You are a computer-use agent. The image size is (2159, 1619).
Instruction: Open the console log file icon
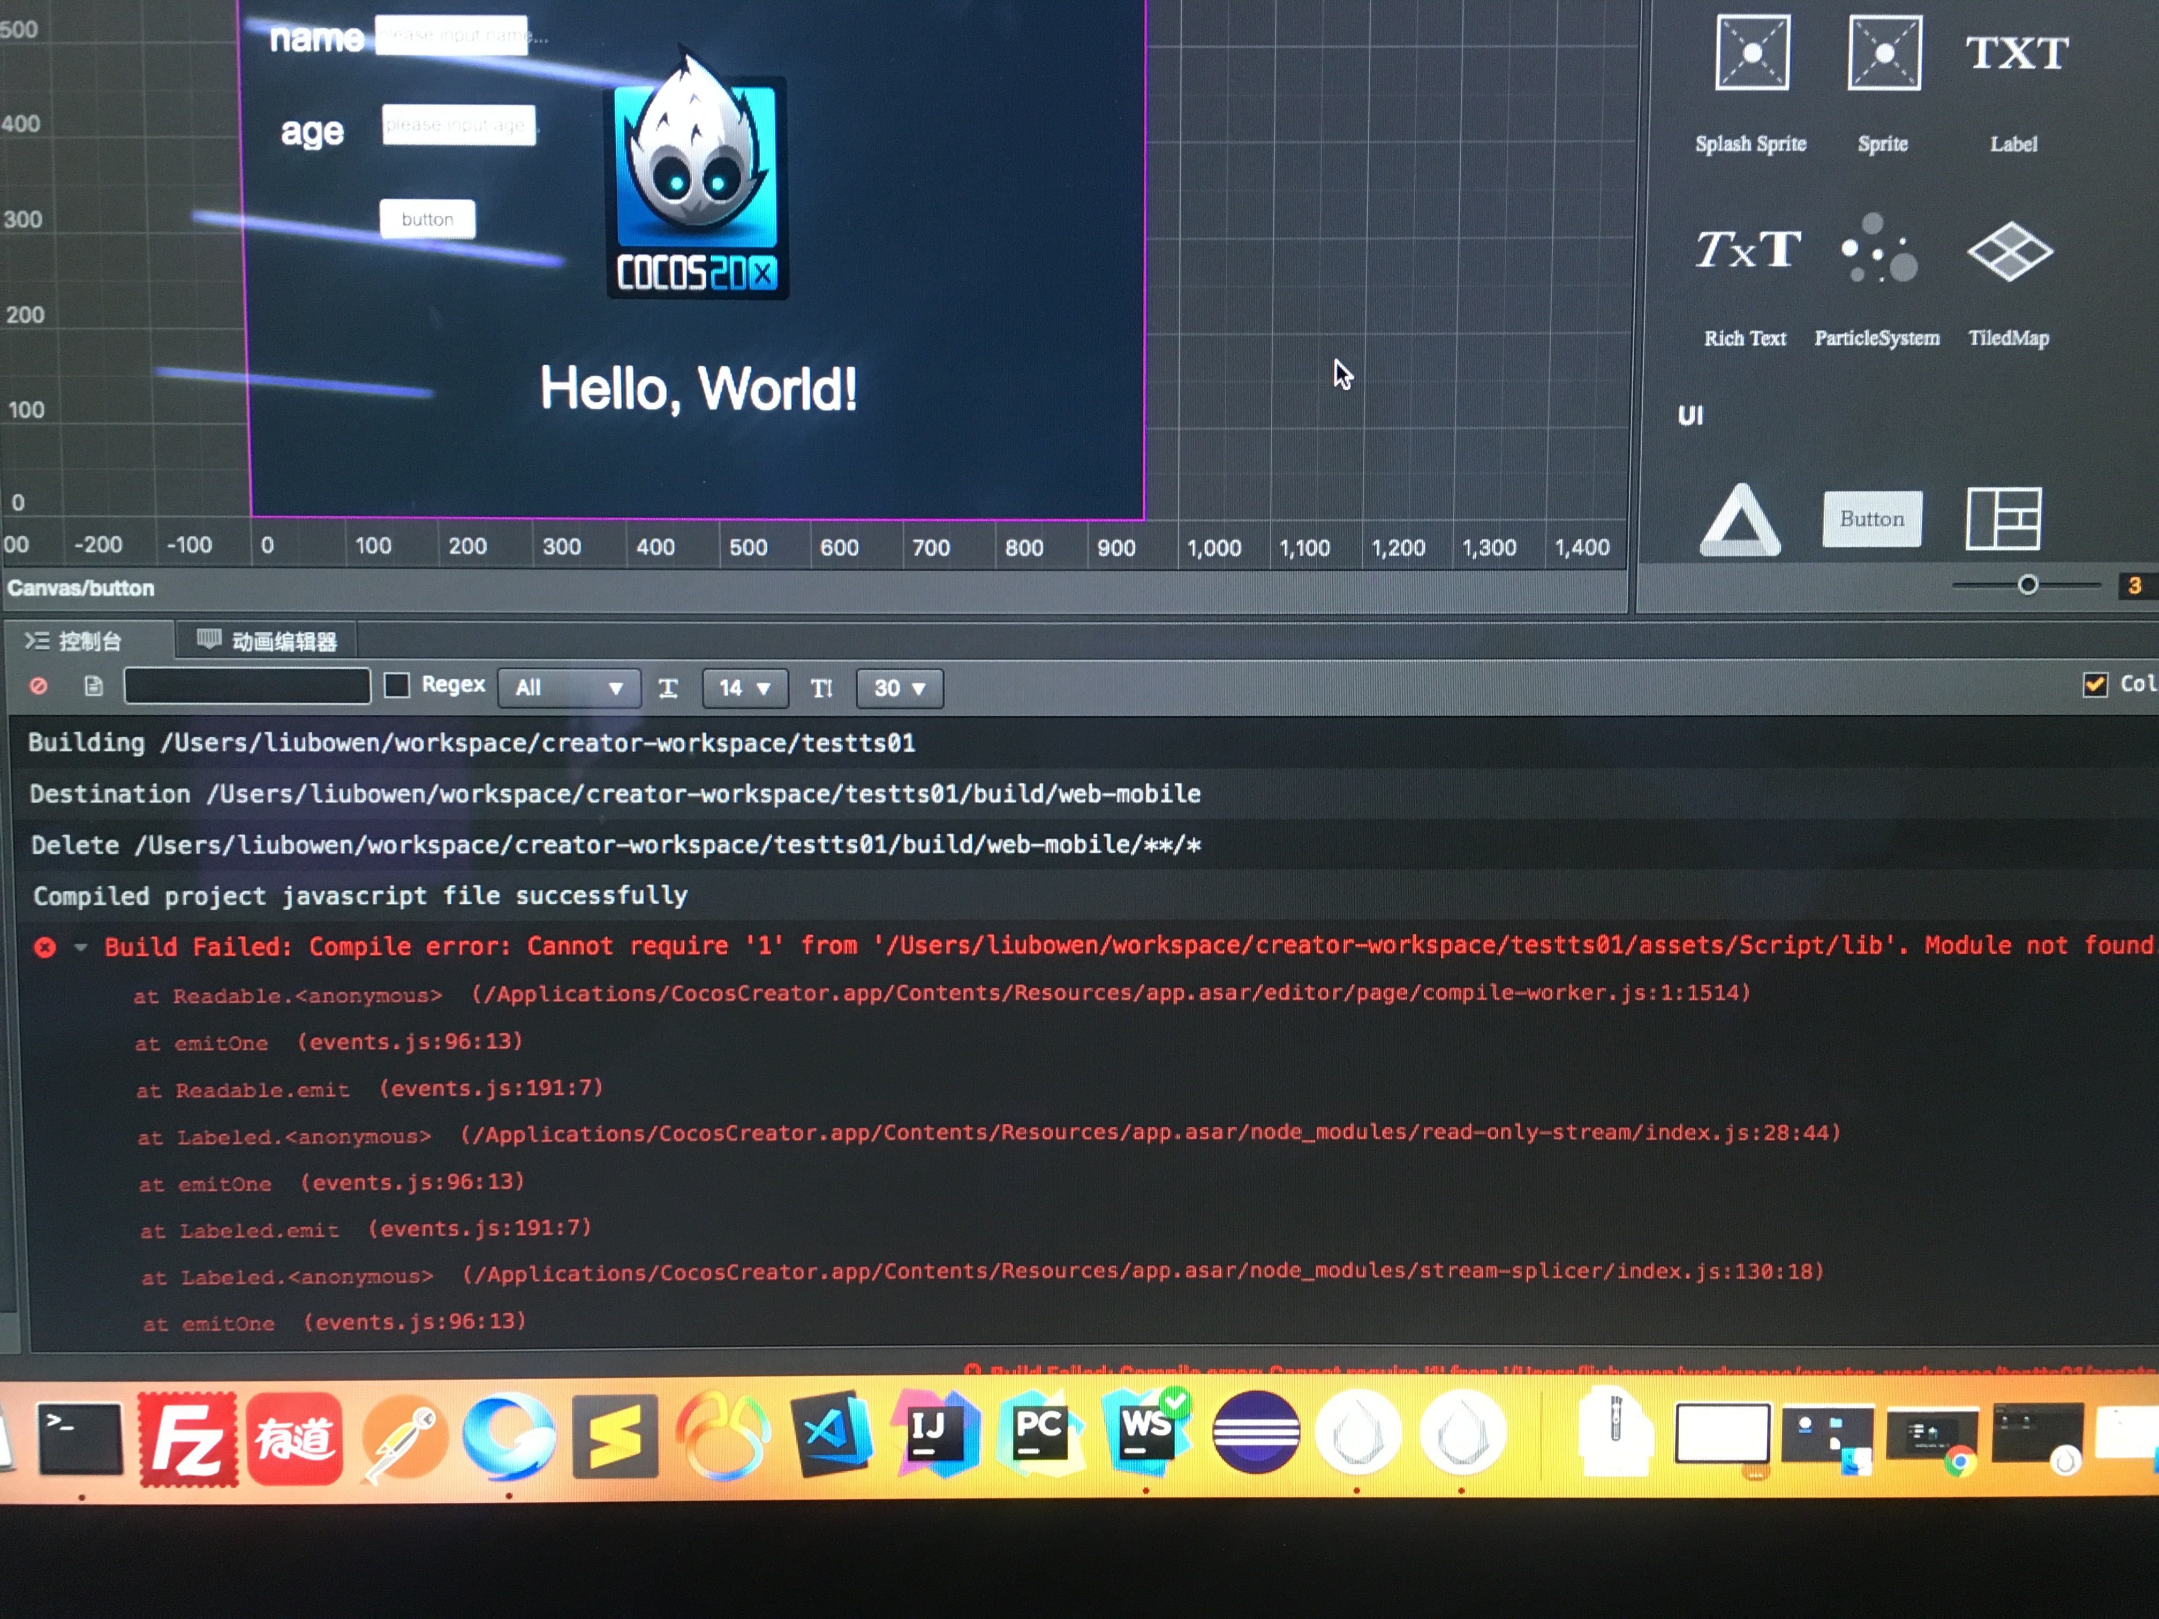[93, 687]
